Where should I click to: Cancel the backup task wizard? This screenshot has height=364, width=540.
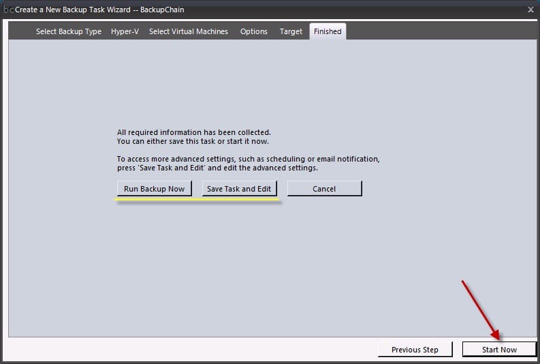pos(324,189)
